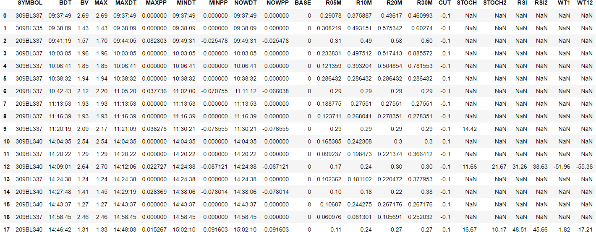The width and height of the screenshot is (596, 232).
Task: Click NOWPP value -0.066038
Action: coord(275,91)
